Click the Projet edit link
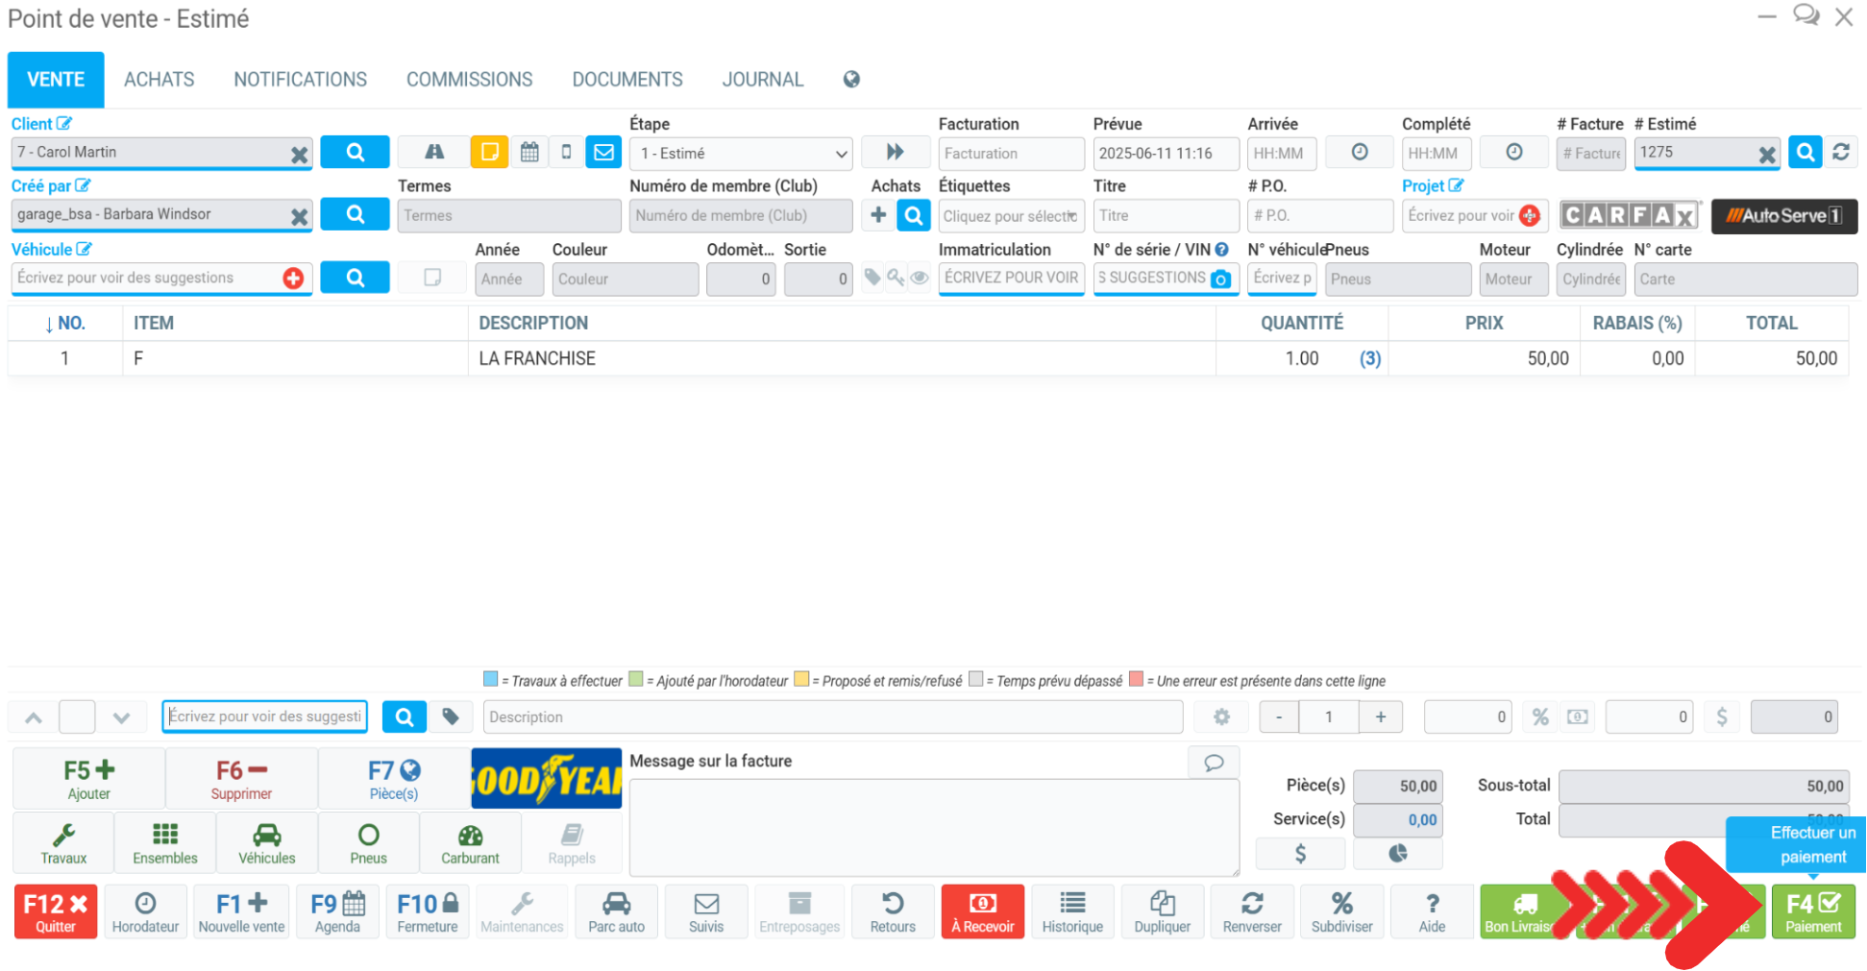 pos(1432,185)
